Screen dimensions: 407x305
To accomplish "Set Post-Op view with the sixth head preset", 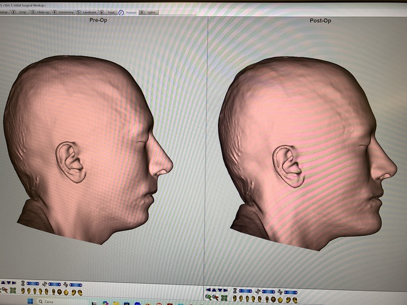I will pos(267,299).
